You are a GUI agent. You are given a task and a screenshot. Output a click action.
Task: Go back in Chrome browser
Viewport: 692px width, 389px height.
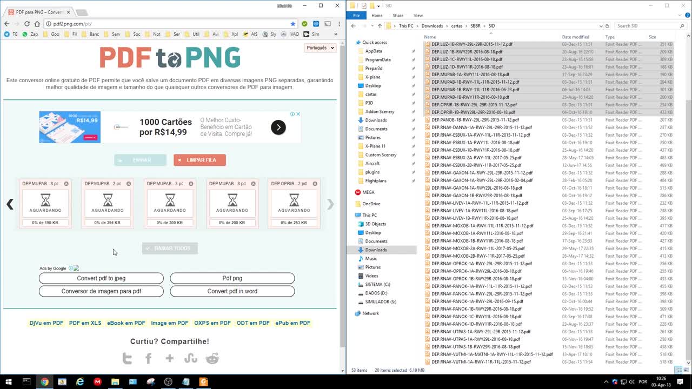click(x=6, y=24)
